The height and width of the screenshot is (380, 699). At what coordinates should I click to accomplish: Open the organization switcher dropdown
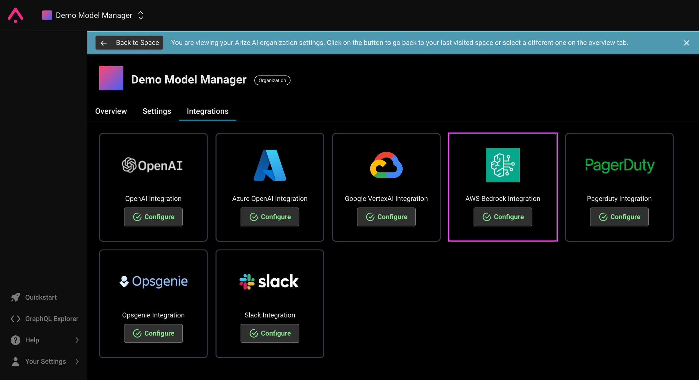(140, 15)
